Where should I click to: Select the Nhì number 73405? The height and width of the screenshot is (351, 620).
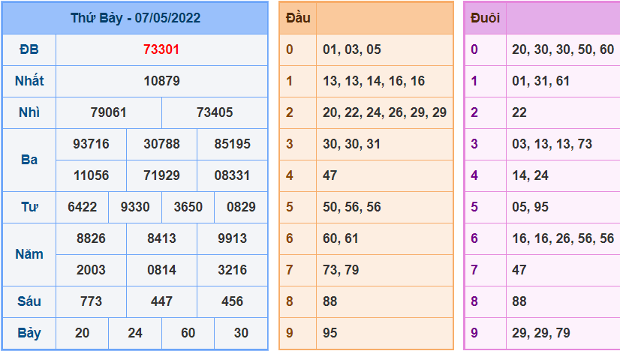(x=215, y=112)
